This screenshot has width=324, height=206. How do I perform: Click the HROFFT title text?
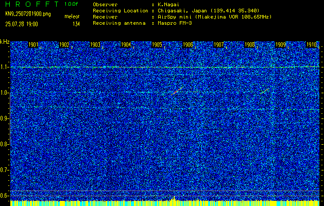pyautogui.click(x=32, y=4)
